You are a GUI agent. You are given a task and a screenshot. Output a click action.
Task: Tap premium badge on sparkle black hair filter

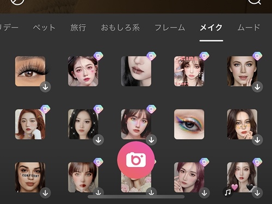pos(98,109)
